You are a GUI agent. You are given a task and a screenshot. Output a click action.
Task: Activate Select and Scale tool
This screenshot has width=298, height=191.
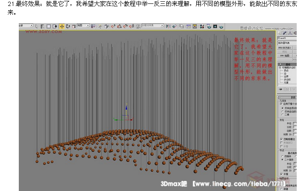coord(74,26)
